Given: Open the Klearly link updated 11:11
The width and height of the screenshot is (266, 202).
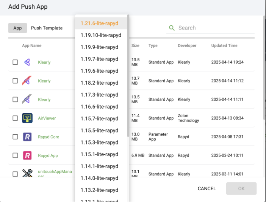Looking at the screenshot, I should [44, 99].
